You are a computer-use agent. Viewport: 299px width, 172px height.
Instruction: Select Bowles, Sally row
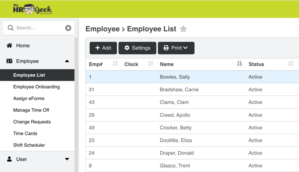[x=192, y=77]
